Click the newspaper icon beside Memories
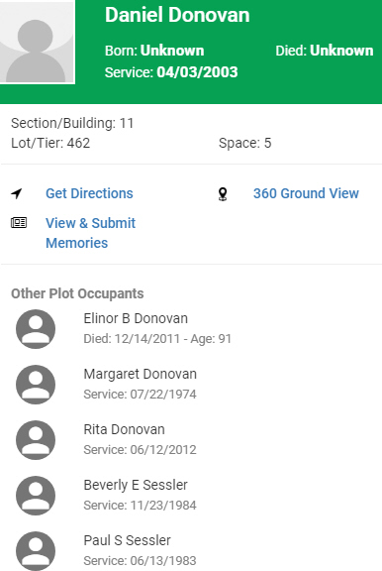This screenshot has height=571, width=382. pos(19,222)
